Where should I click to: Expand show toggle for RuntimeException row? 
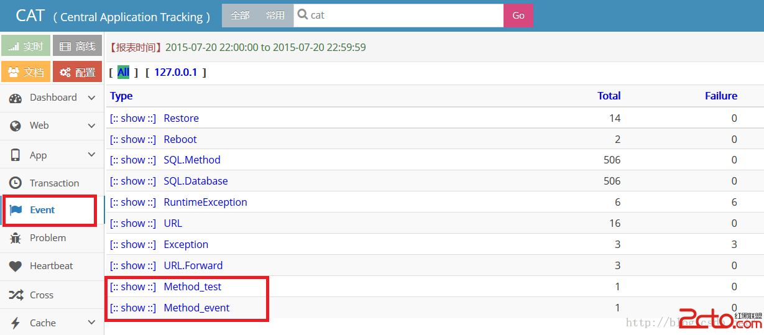pyautogui.click(x=133, y=202)
